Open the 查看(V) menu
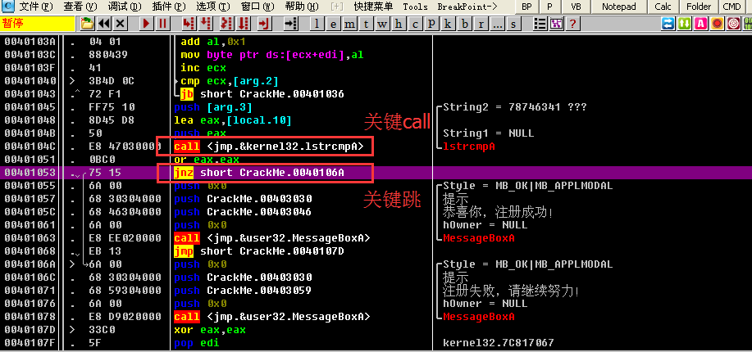Viewport: 752px width, 352px height. pyautogui.click(x=80, y=7)
